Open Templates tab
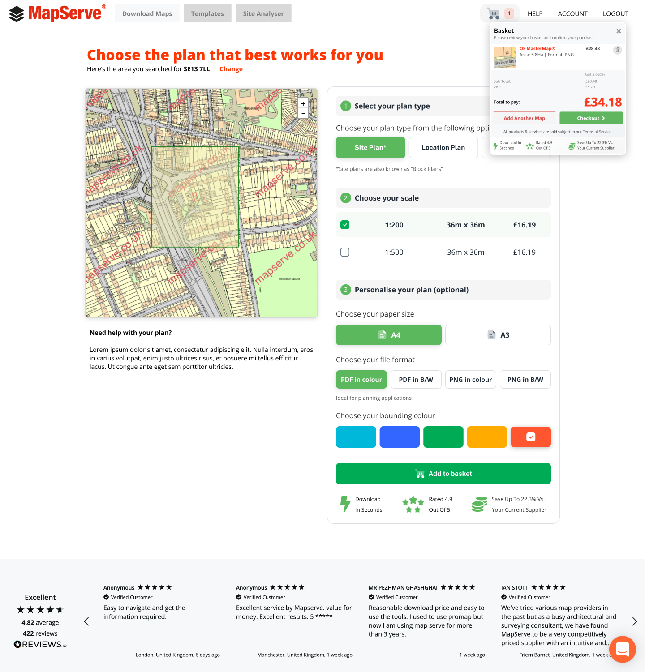The height and width of the screenshot is (672, 645). (207, 13)
